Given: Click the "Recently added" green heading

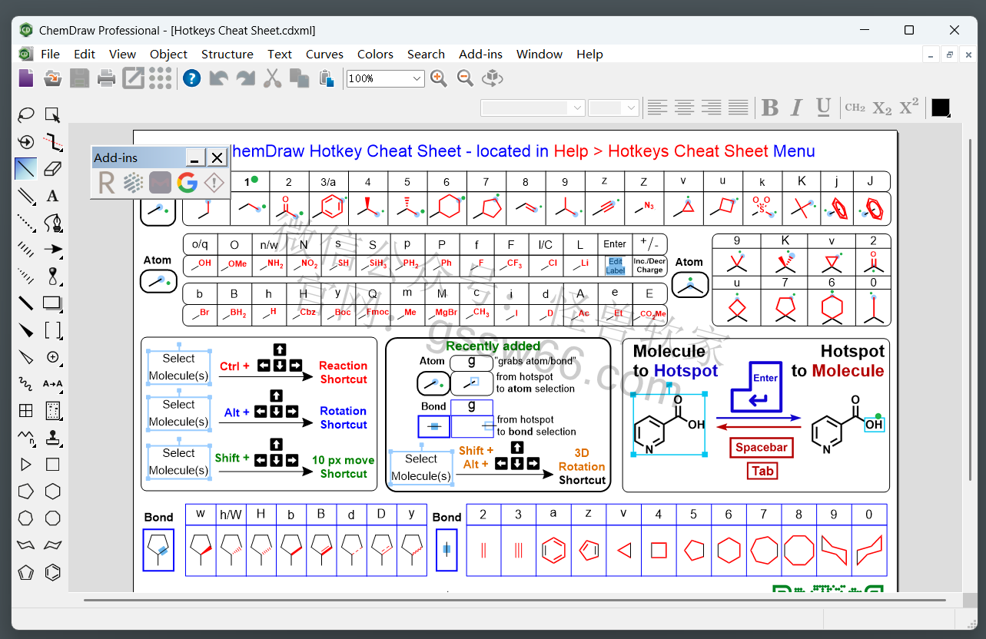Looking at the screenshot, I should (493, 346).
